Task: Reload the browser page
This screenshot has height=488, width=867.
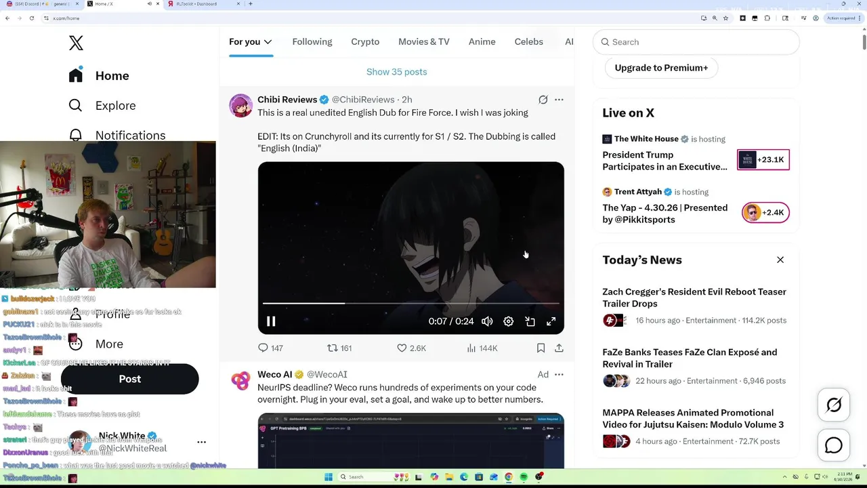Action: (32, 18)
